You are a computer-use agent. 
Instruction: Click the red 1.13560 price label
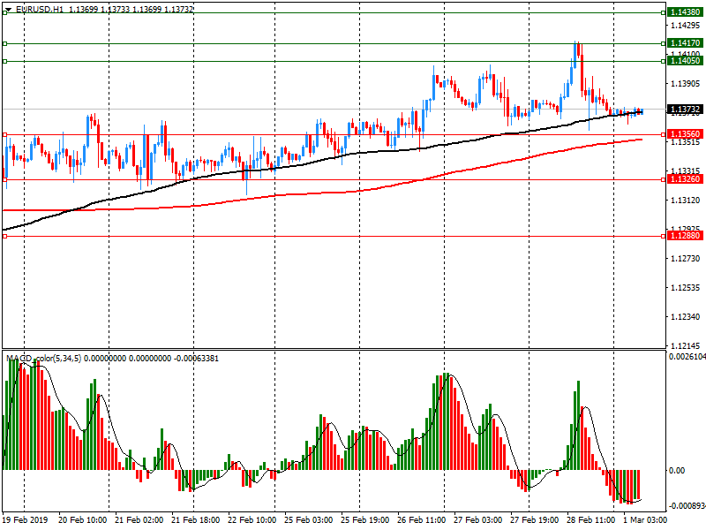pyautogui.click(x=685, y=135)
